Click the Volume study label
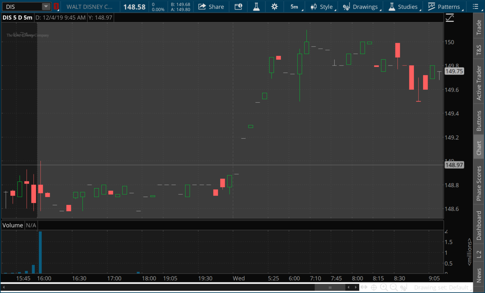This screenshot has height=293, width=485. click(x=13, y=225)
